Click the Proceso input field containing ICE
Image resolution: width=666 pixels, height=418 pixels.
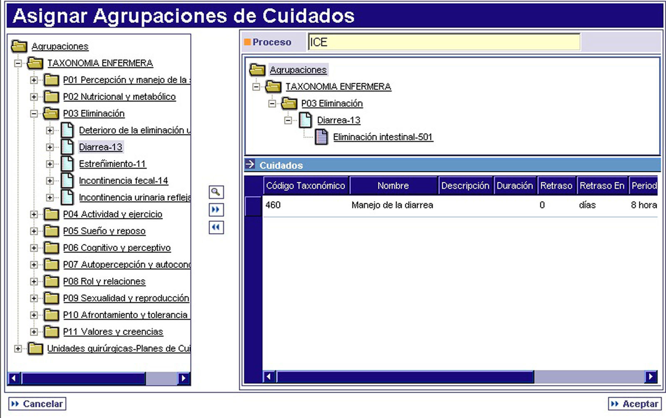pyautogui.click(x=444, y=42)
